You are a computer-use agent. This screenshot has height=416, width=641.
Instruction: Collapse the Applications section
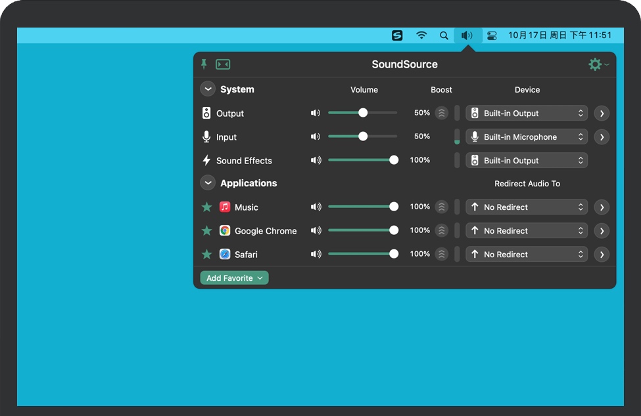208,183
